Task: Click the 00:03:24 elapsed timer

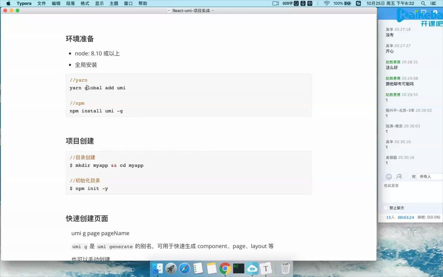Action: (x=406, y=217)
